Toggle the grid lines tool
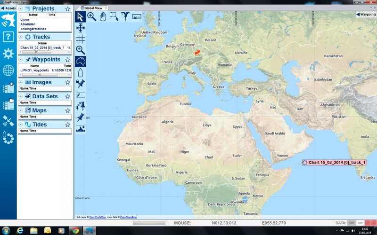Screen dimensions: 377x235 click(x=81, y=39)
